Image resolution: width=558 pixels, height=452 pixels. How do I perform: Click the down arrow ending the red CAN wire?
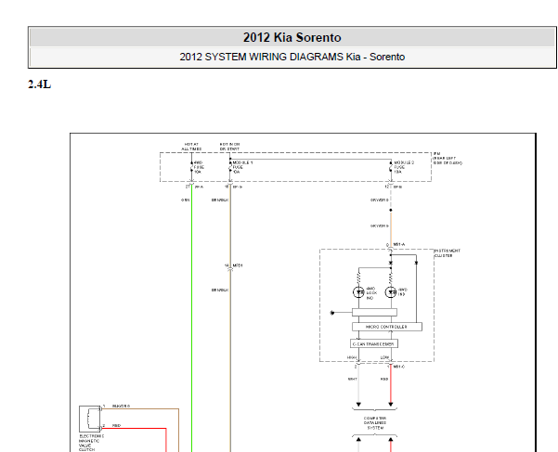coord(391,405)
